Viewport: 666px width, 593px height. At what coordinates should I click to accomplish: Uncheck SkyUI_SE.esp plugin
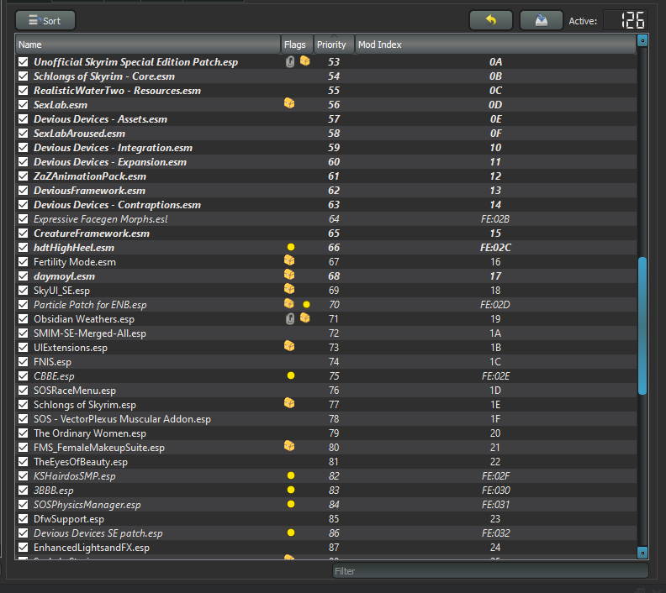coord(23,291)
